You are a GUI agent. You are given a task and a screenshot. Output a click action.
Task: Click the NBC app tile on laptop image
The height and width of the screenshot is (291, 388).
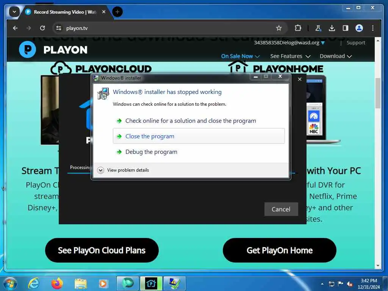coord(314,129)
